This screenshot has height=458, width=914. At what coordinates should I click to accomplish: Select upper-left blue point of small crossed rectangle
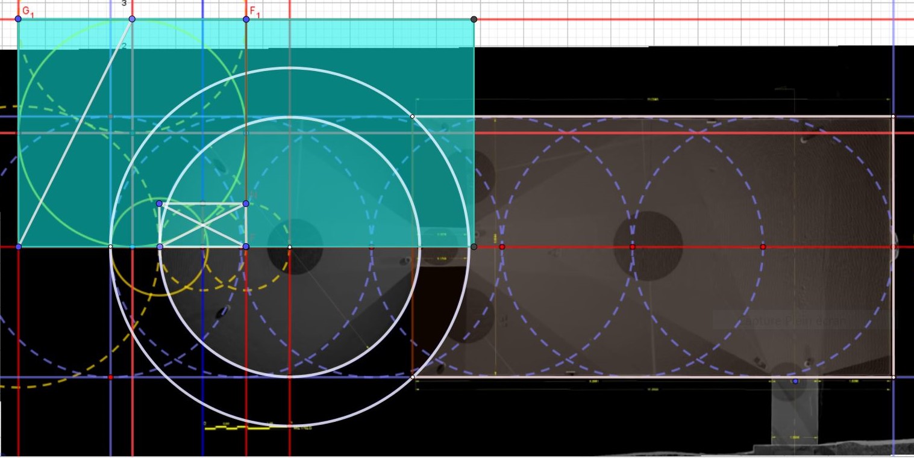point(159,204)
